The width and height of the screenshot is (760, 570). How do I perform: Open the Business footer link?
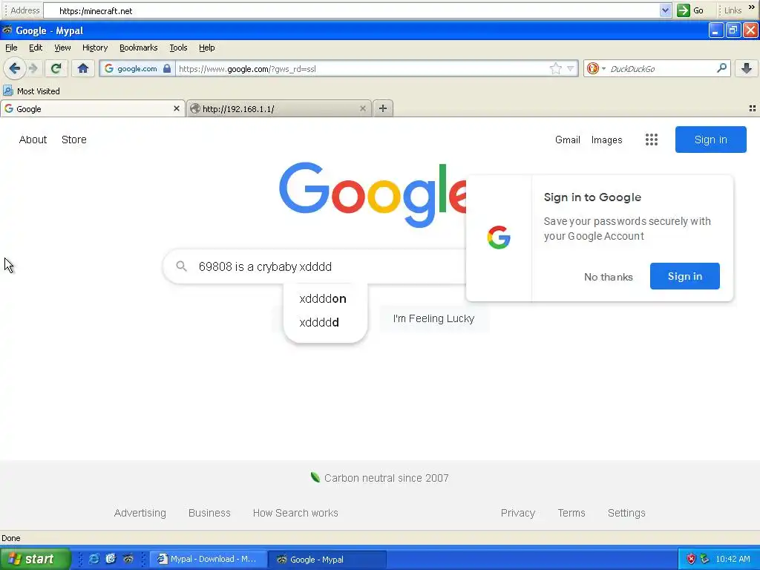tap(209, 513)
